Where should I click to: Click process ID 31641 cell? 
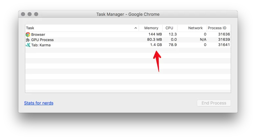click(x=224, y=45)
